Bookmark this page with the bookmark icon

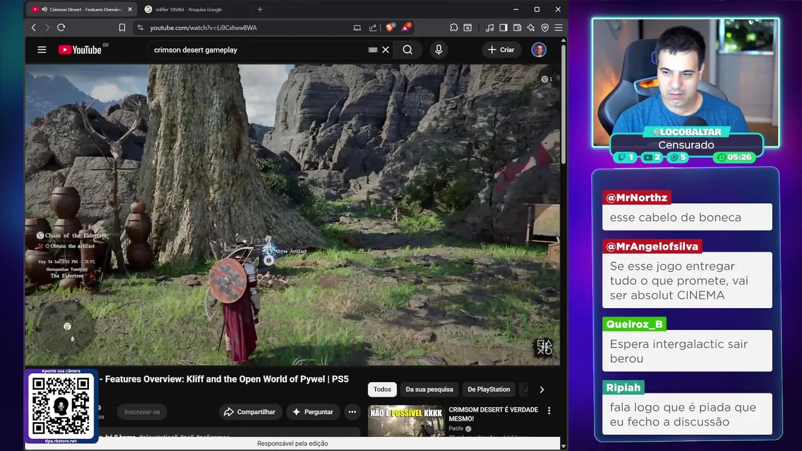pos(122,28)
